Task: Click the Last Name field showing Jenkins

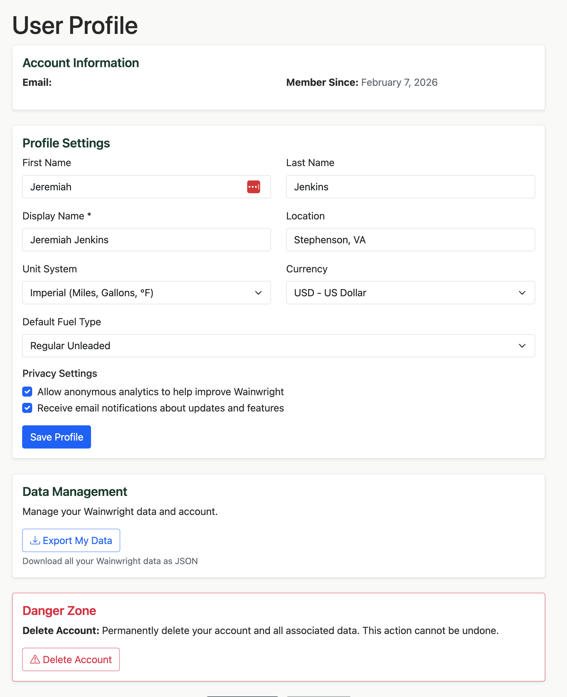Action: 410,187
